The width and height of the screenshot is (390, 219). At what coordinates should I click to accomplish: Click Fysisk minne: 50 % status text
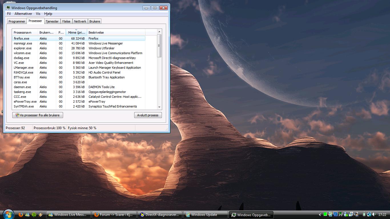(82, 128)
